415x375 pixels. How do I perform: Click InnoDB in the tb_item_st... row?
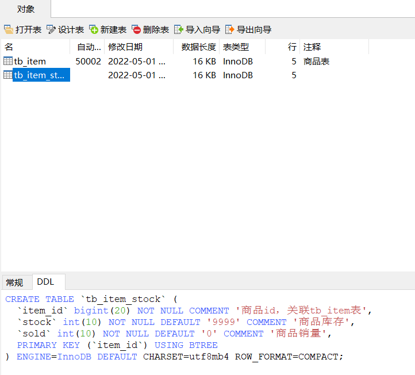[237, 75]
